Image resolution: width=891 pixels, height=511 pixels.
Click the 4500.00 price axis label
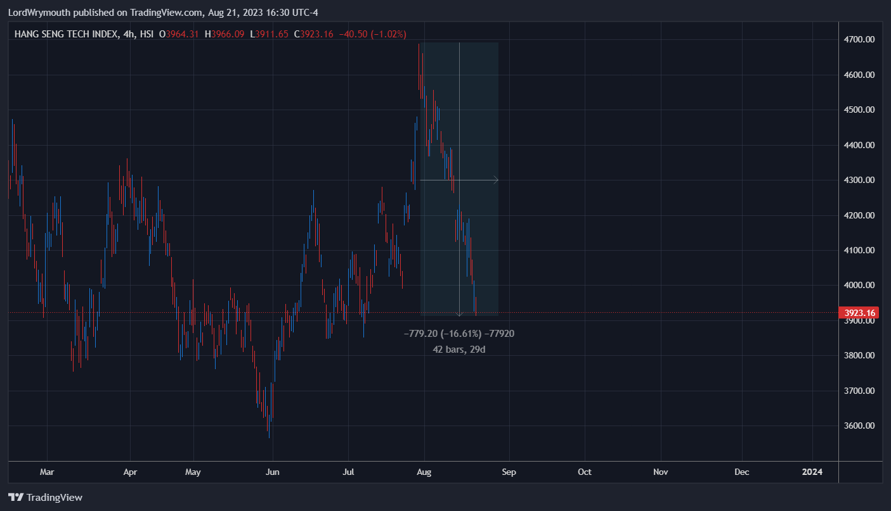pyautogui.click(x=860, y=110)
